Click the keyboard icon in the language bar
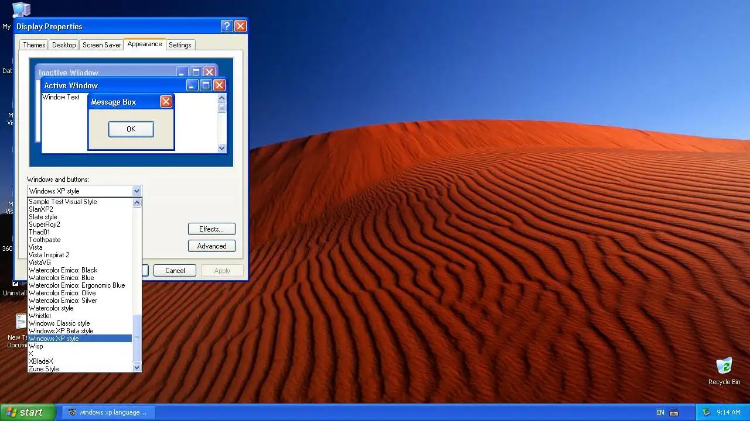Viewport: 750px width, 421px height. (x=674, y=413)
